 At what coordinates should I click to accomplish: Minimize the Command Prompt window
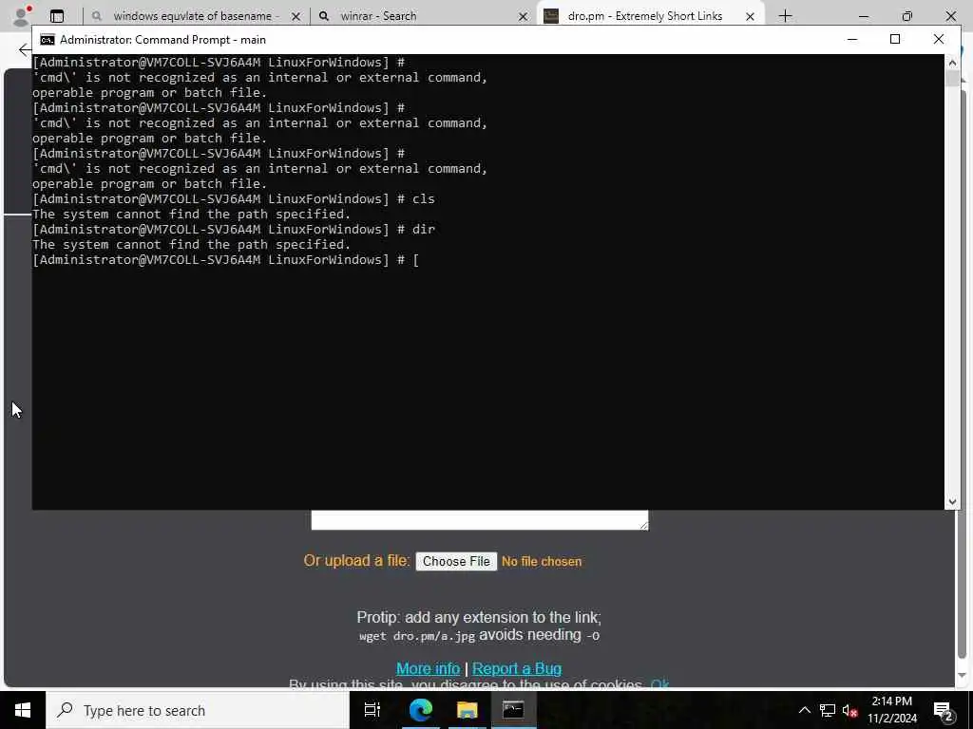852,39
